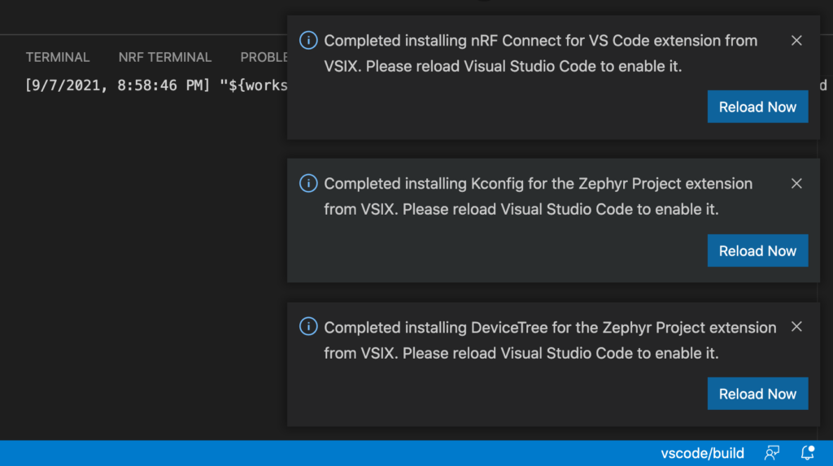Image resolution: width=833 pixels, height=466 pixels.
Task: Click the nRF Connect notification message text
Action: coord(540,54)
